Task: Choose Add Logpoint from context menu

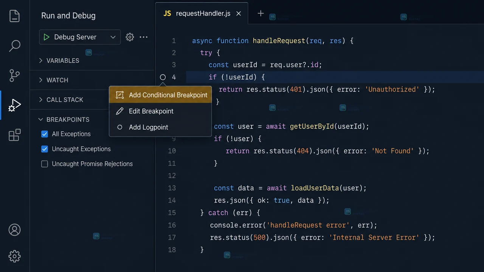Action: point(160,127)
